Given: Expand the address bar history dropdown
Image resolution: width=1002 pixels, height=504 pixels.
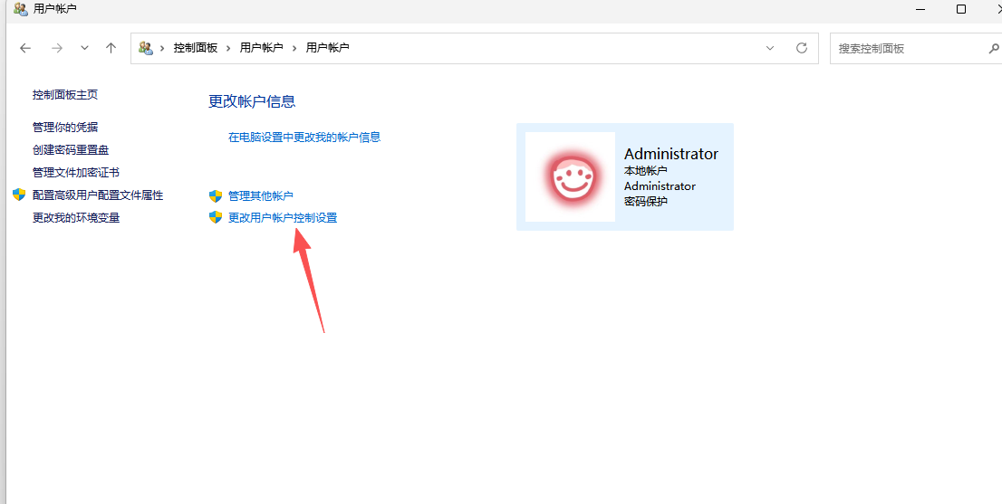Looking at the screenshot, I should click(x=770, y=48).
